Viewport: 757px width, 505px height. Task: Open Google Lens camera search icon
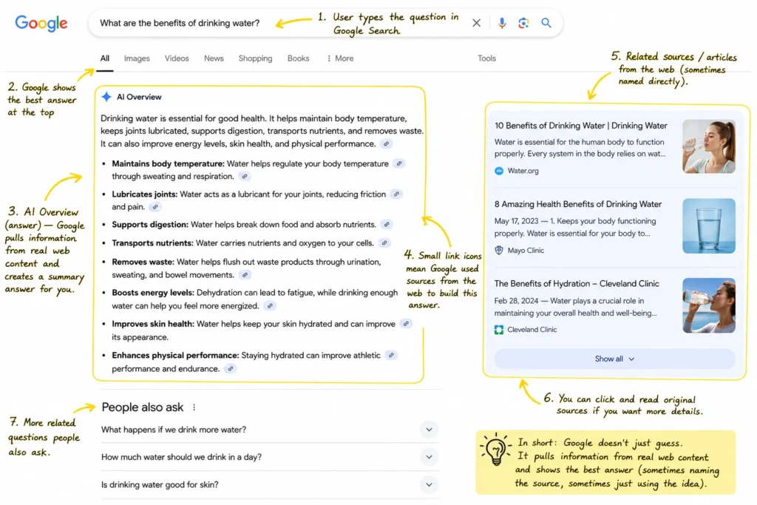tap(523, 23)
